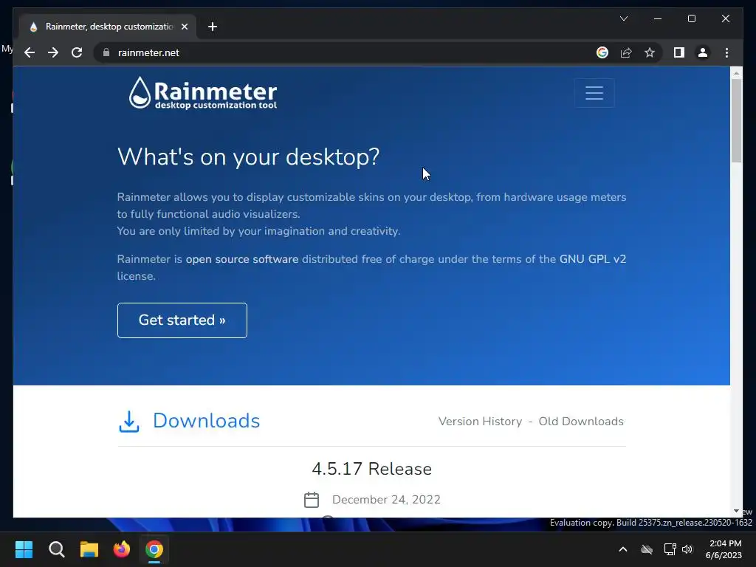This screenshot has height=567, width=756.
Task: Click the 4.5.17 Release text
Action: point(372,469)
